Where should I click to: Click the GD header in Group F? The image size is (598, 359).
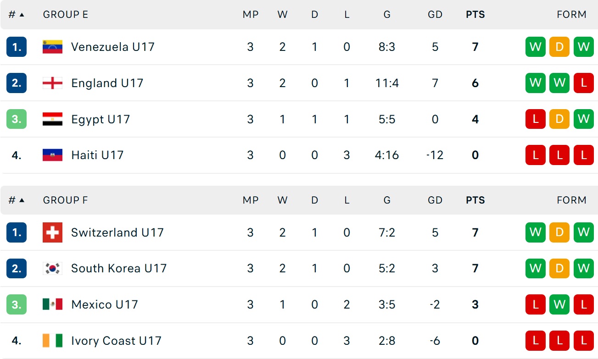(x=435, y=200)
